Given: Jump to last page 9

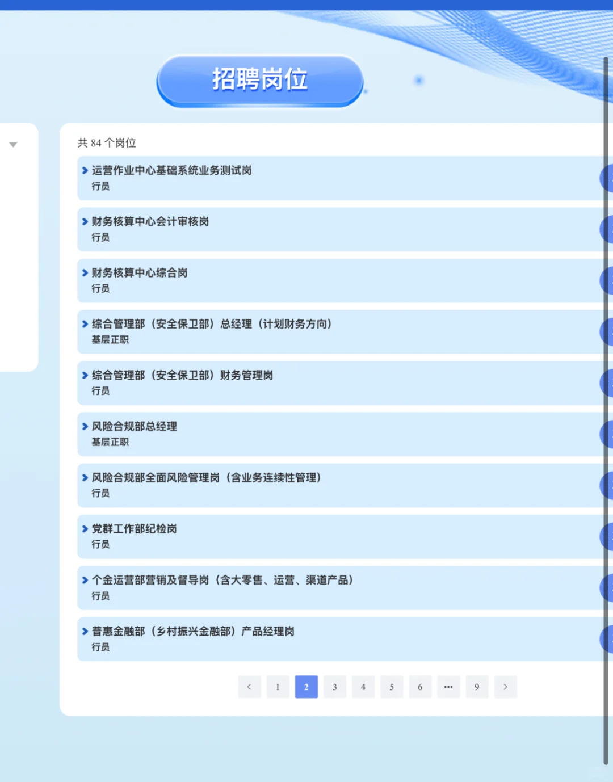Looking at the screenshot, I should (477, 687).
